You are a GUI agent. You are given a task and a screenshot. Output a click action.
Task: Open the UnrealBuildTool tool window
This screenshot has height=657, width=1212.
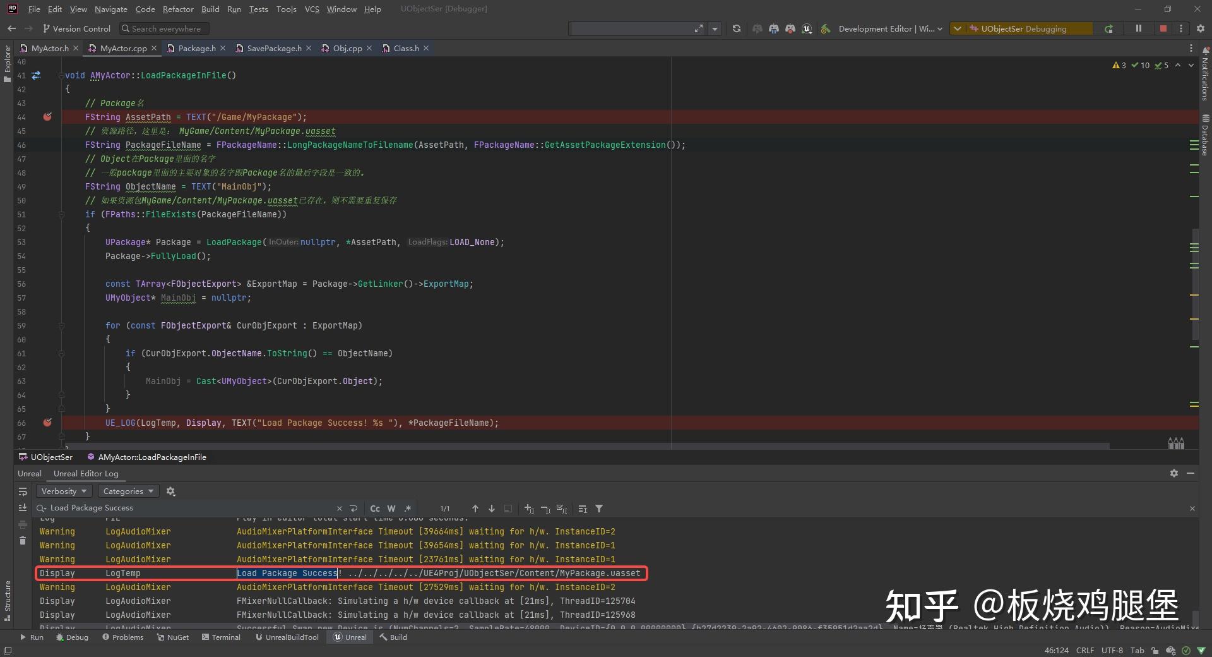[287, 637]
